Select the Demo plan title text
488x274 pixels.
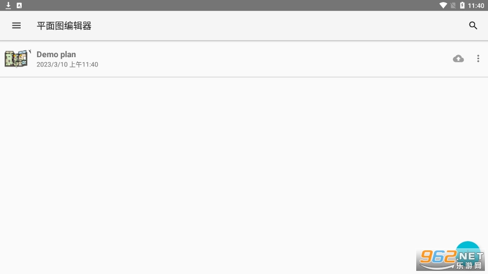56,54
